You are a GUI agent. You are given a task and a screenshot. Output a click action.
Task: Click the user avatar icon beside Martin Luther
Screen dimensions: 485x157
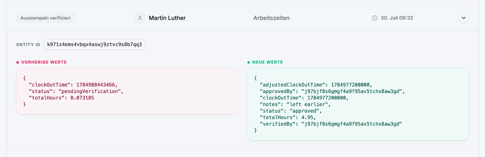tap(140, 18)
